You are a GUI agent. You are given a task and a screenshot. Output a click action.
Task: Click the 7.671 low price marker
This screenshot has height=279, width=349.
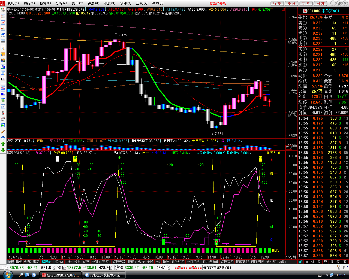(x=219, y=134)
